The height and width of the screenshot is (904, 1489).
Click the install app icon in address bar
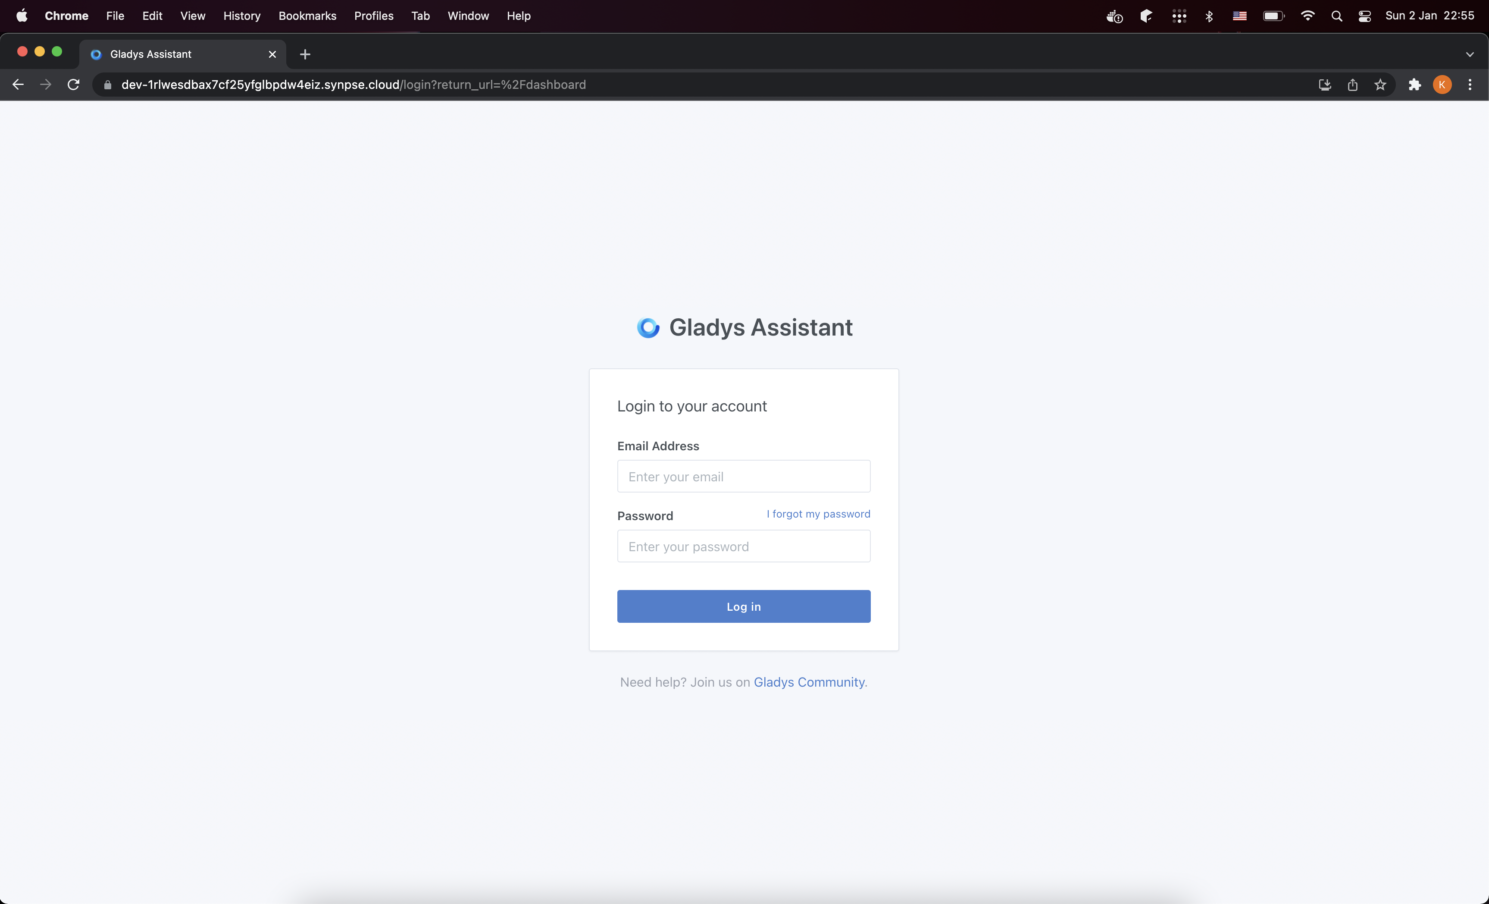coord(1325,85)
